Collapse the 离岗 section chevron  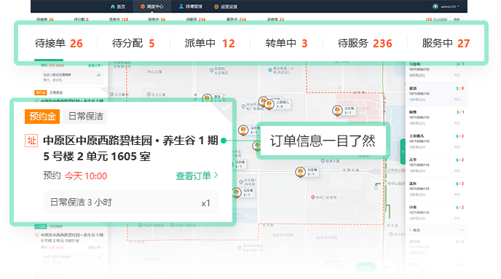[x=462, y=230]
